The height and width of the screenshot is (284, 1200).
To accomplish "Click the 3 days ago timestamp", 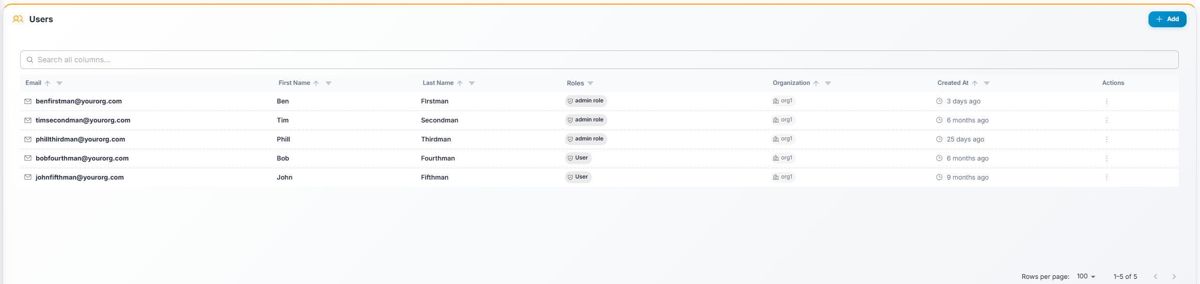I will click(x=963, y=101).
